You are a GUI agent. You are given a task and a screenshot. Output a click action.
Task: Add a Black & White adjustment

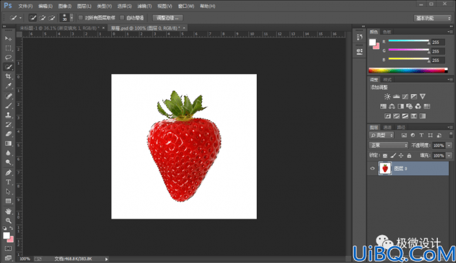(x=400, y=106)
